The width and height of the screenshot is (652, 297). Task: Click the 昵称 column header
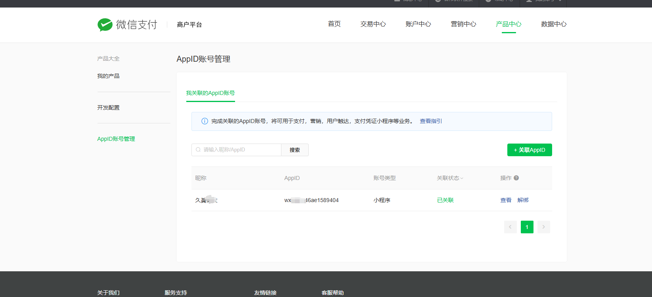point(201,178)
